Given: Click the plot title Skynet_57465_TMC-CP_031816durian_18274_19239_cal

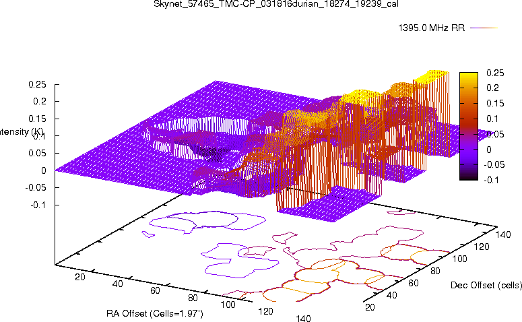Looking at the screenshot, I should pyautogui.click(x=276, y=4).
